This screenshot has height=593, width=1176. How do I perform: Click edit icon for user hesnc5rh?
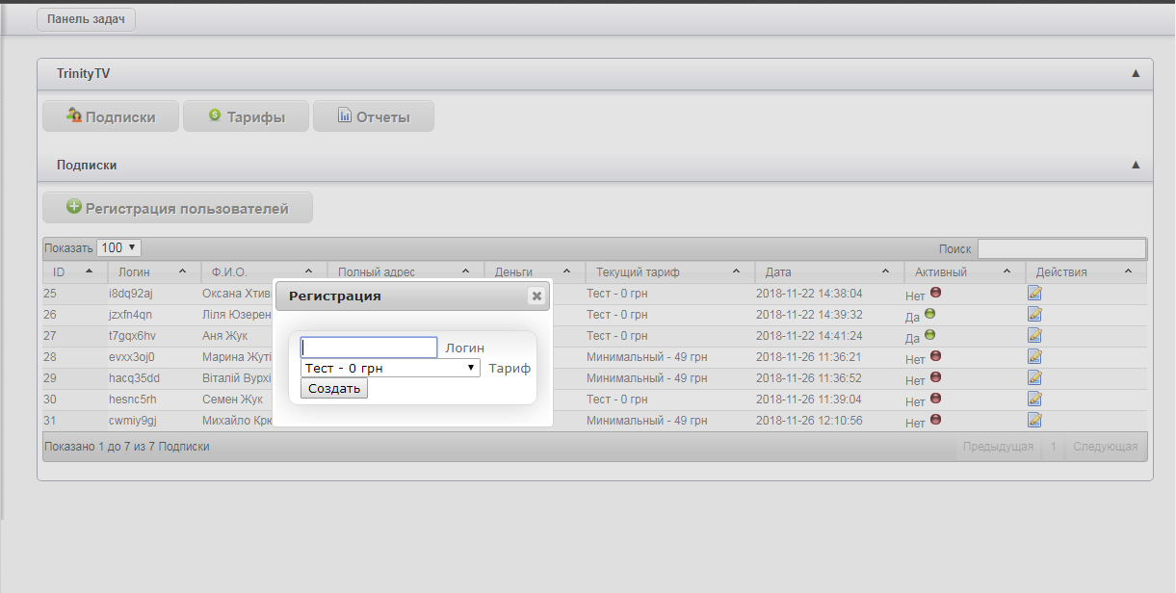pyautogui.click(x=1035, y=399)
